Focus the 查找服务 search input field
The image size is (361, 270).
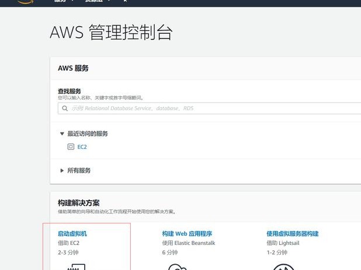point(209,108)
